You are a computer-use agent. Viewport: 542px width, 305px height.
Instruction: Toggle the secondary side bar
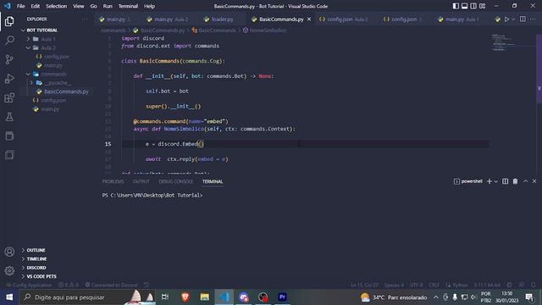pyautogui.click(x=473, y=6)
